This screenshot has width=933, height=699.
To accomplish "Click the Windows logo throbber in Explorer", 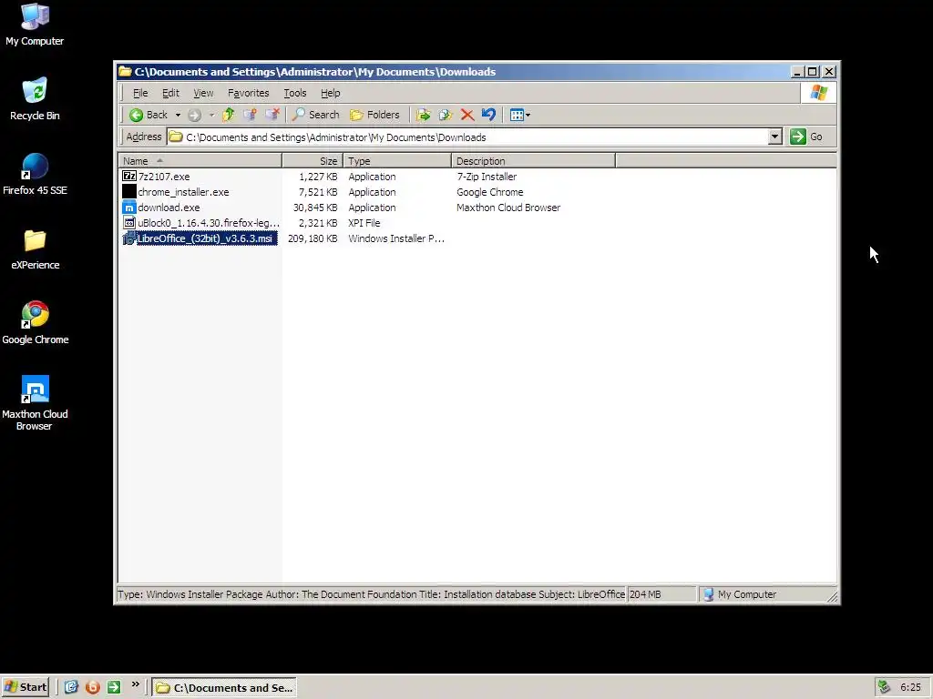I will point(819,93).
